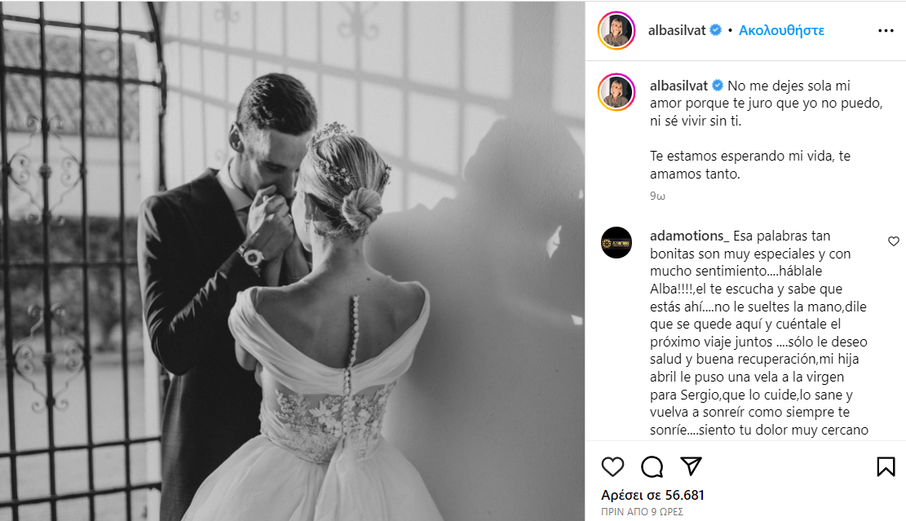Save the post with the bookmark icon
The image size is (906, 521).
886,466
